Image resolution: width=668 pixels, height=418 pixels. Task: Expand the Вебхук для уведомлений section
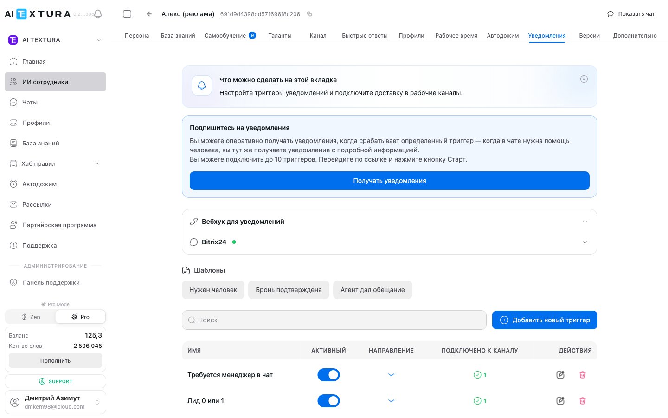tap(390, 222)
